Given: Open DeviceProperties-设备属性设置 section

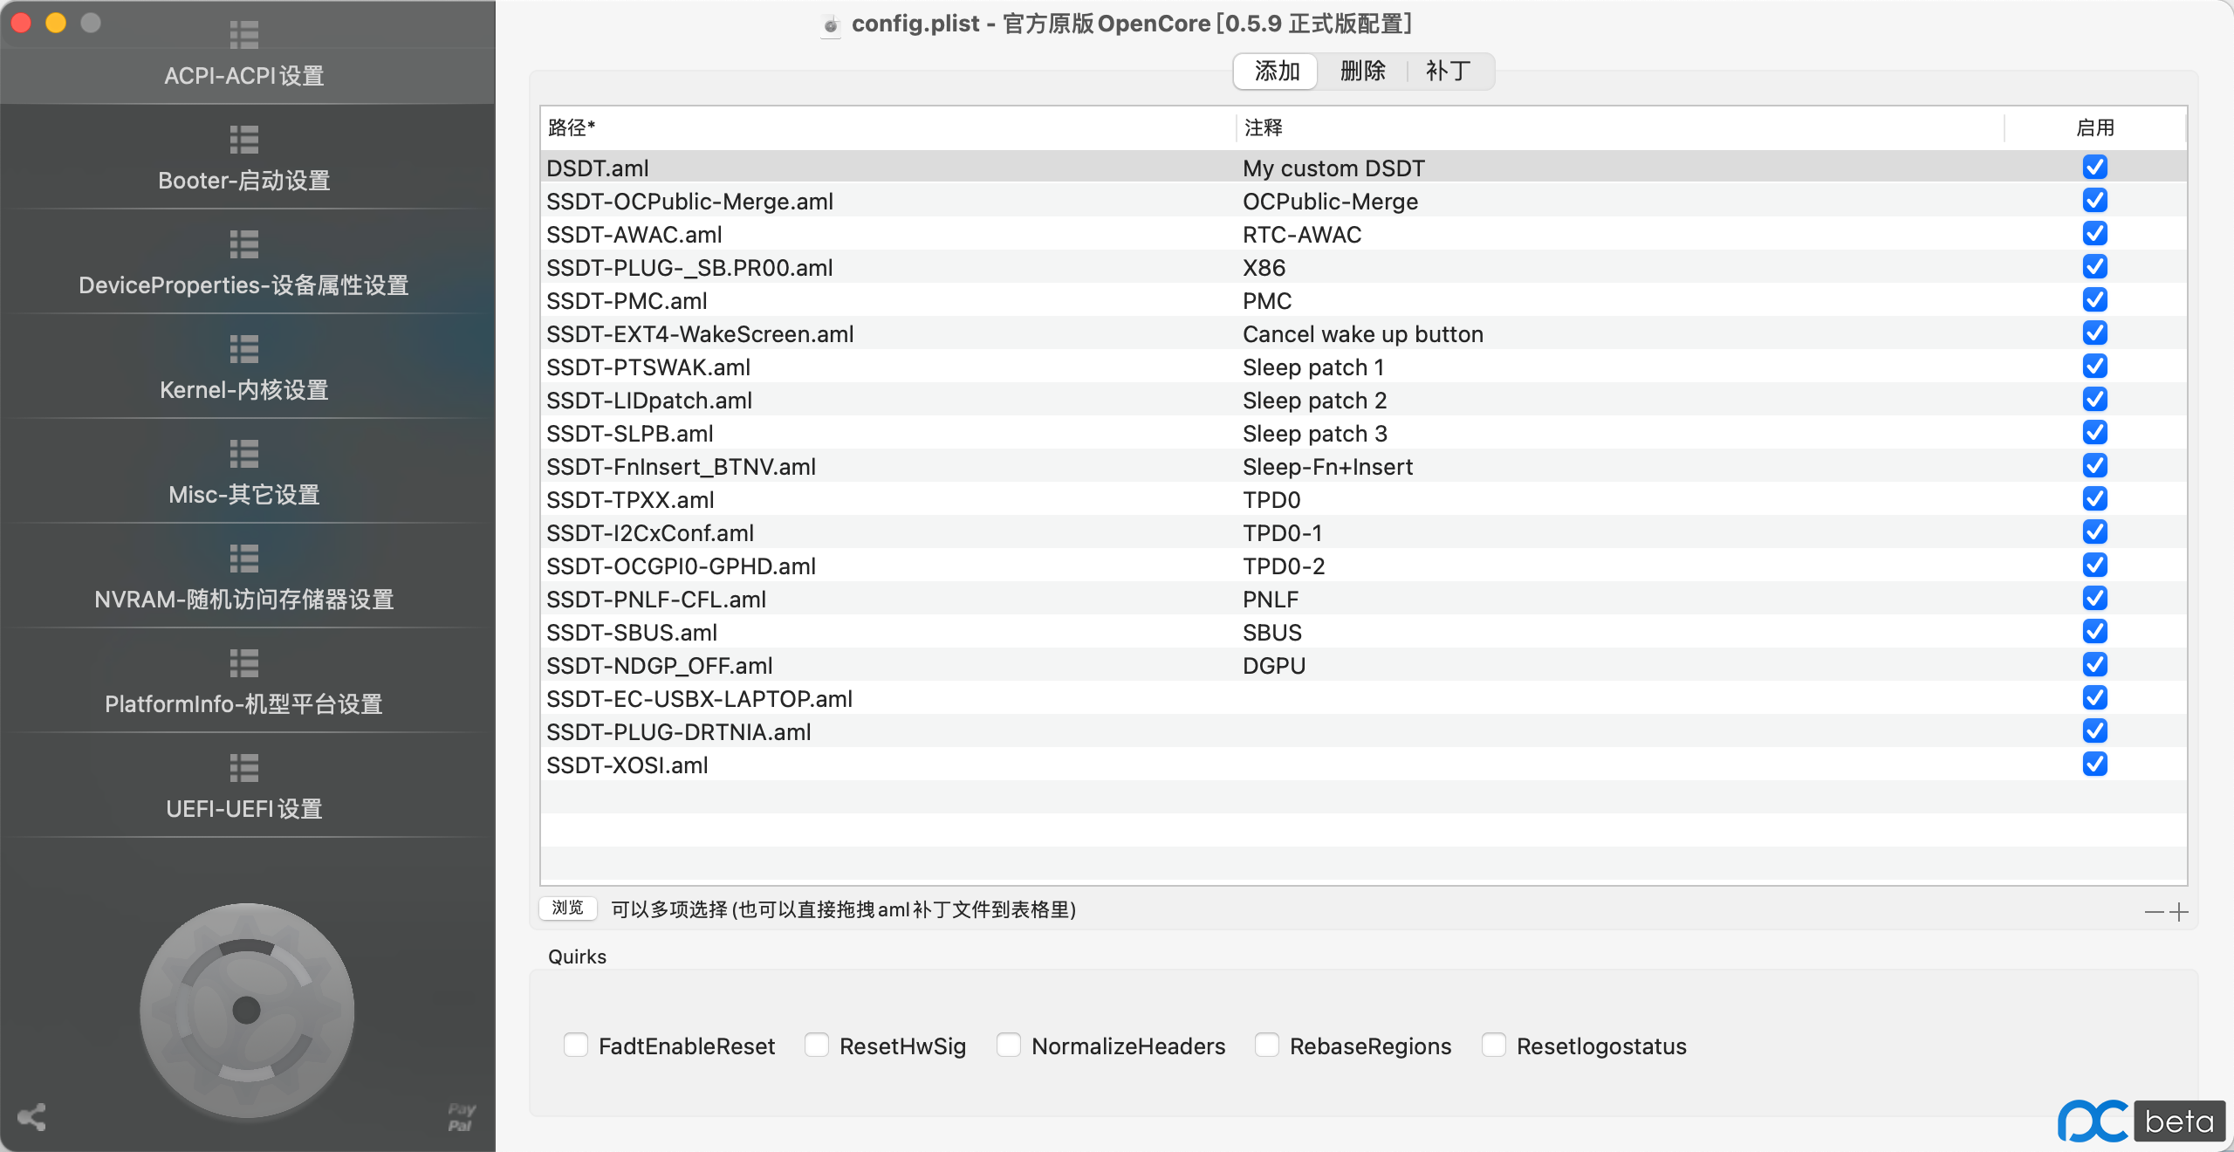Looking at the screenshot, I should pos(244,264).
